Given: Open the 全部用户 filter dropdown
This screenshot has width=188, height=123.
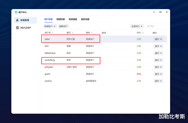Looking at the screenshot, I should click(137, 26).
